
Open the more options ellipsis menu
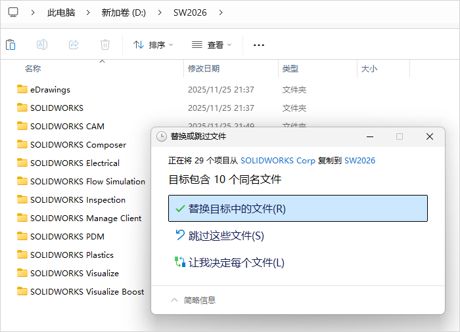[x=259, y=45]
